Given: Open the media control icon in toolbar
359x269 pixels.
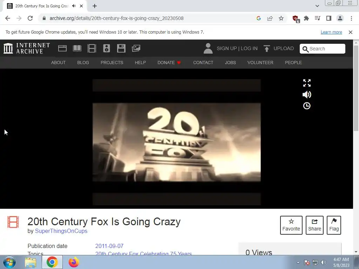Looking at the screenshot, I should 318,18.
